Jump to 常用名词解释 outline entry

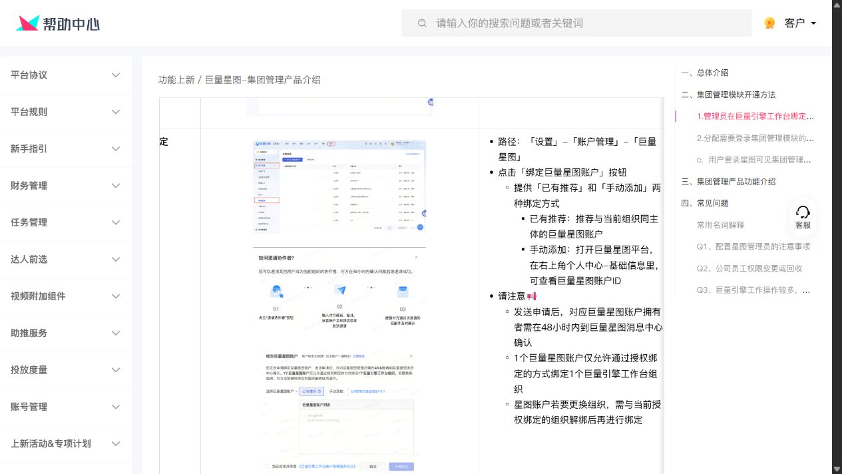pyautogui.click(x=721, y=225)
